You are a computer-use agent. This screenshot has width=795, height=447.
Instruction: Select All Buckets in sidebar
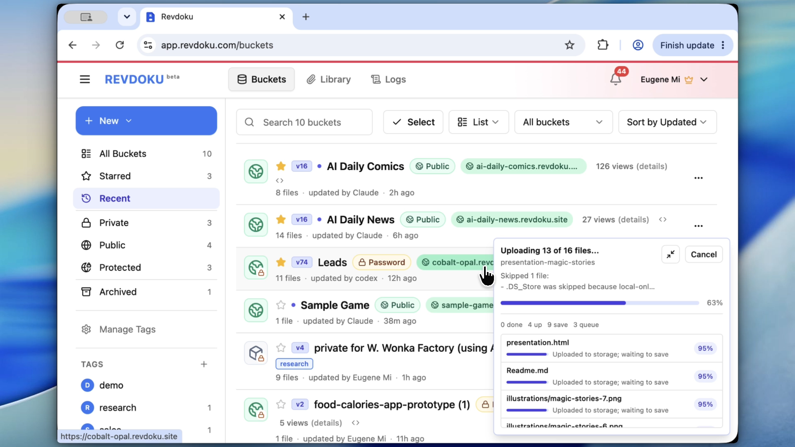[x=146, y=154]
